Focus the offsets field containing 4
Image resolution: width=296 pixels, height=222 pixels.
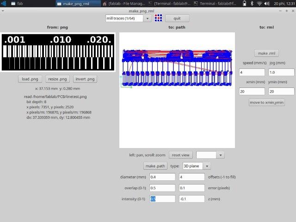click(192, 177)
